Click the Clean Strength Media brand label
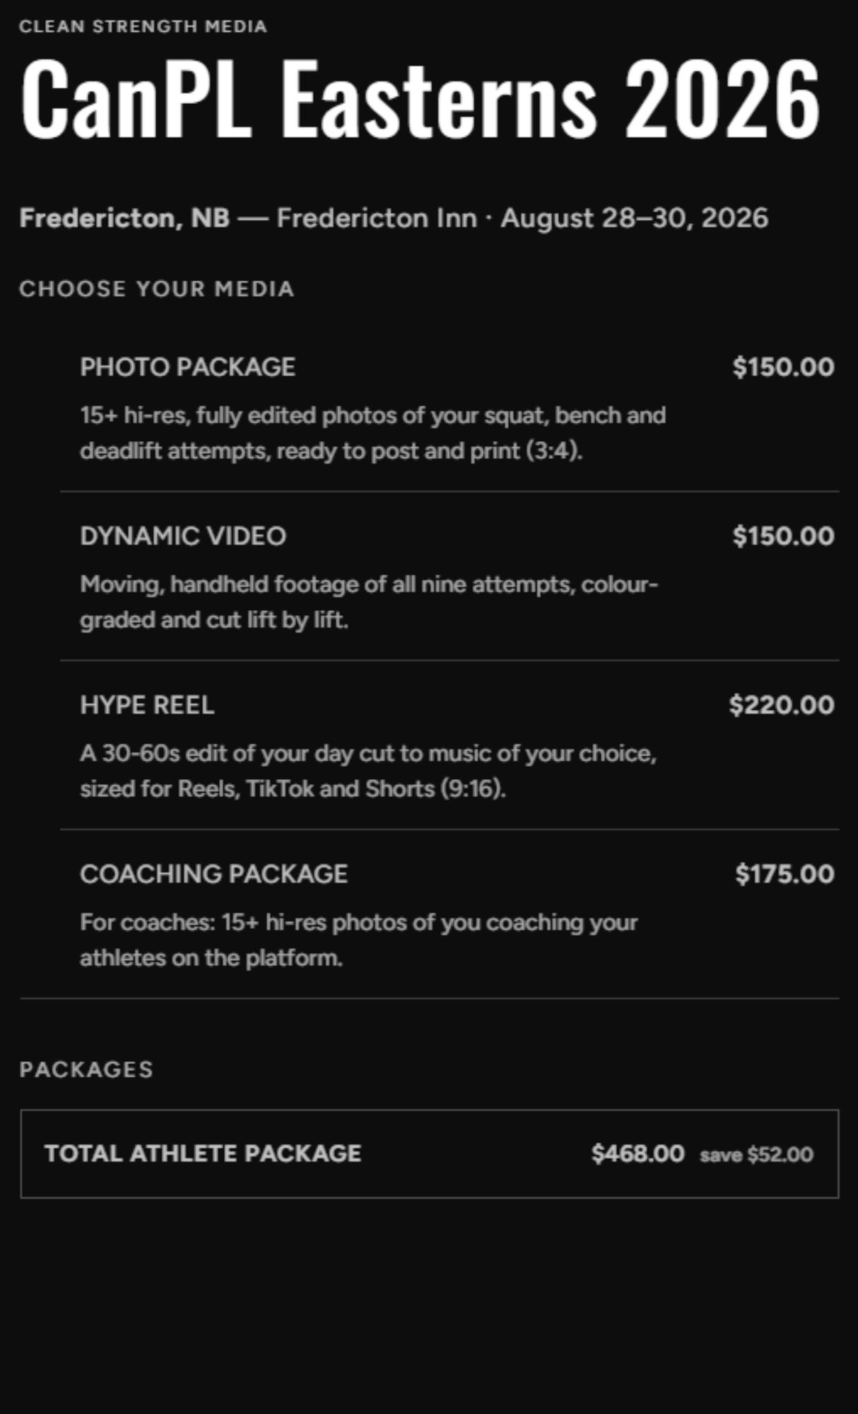This screenshot has width=858, height=1414. (x=143, y=26)
